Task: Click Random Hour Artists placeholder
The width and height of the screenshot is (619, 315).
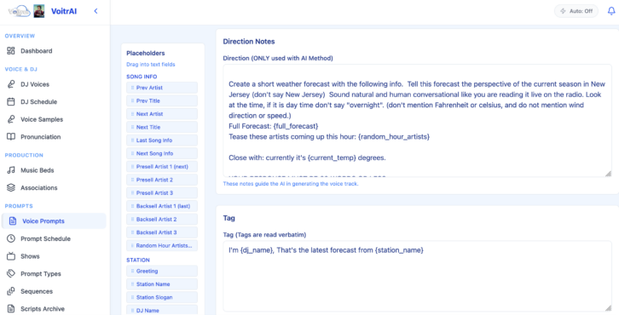Action: pos(162,245)
